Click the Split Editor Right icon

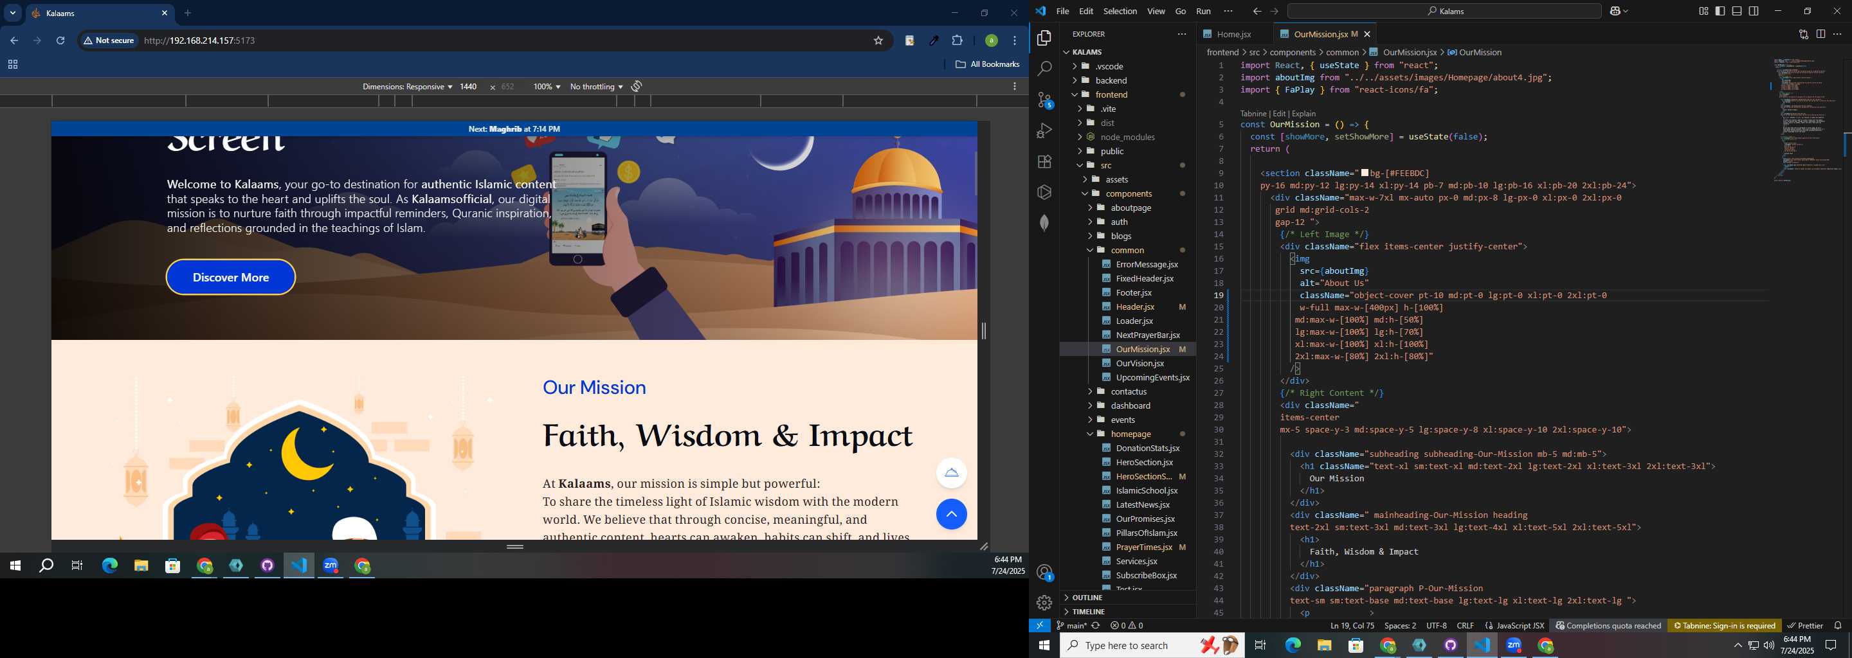coord(1820,34)
